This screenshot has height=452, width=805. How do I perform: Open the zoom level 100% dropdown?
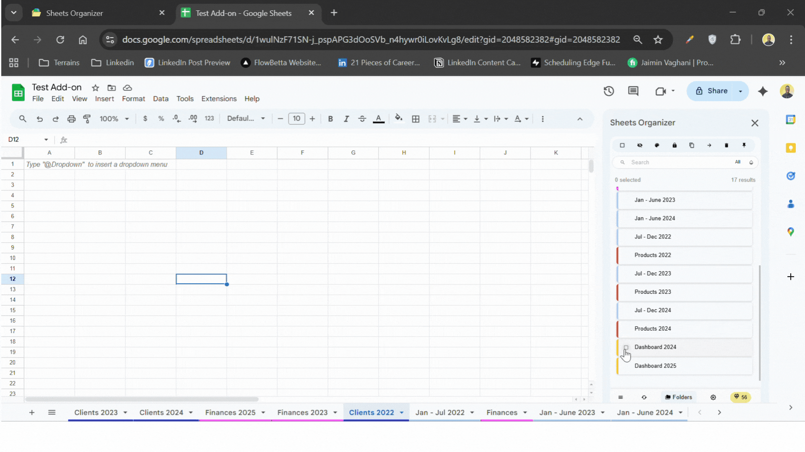pos(114,119)
